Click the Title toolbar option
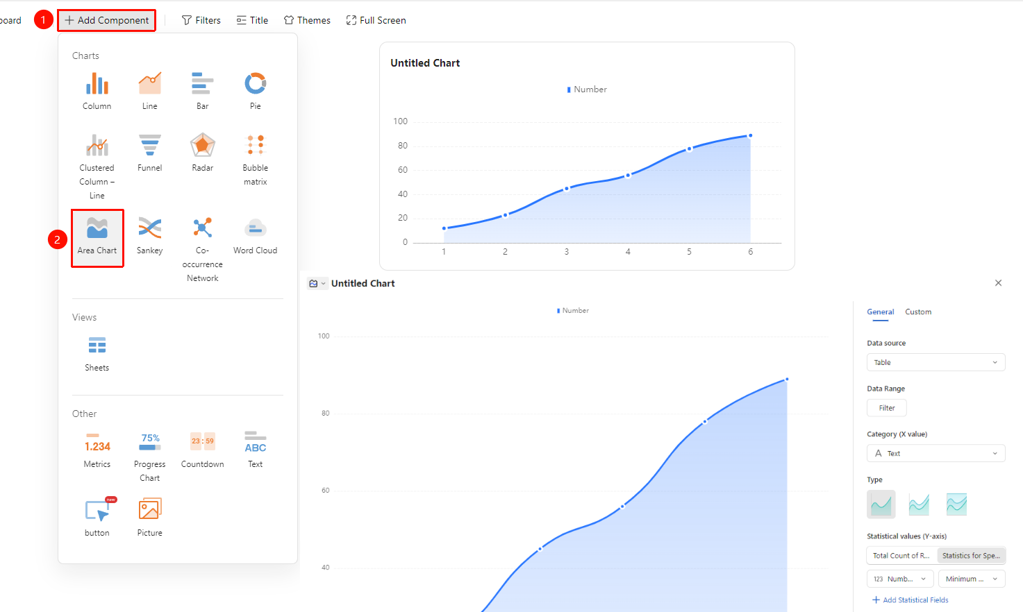Screen dimensions: 1023x612 coord(252,20)
